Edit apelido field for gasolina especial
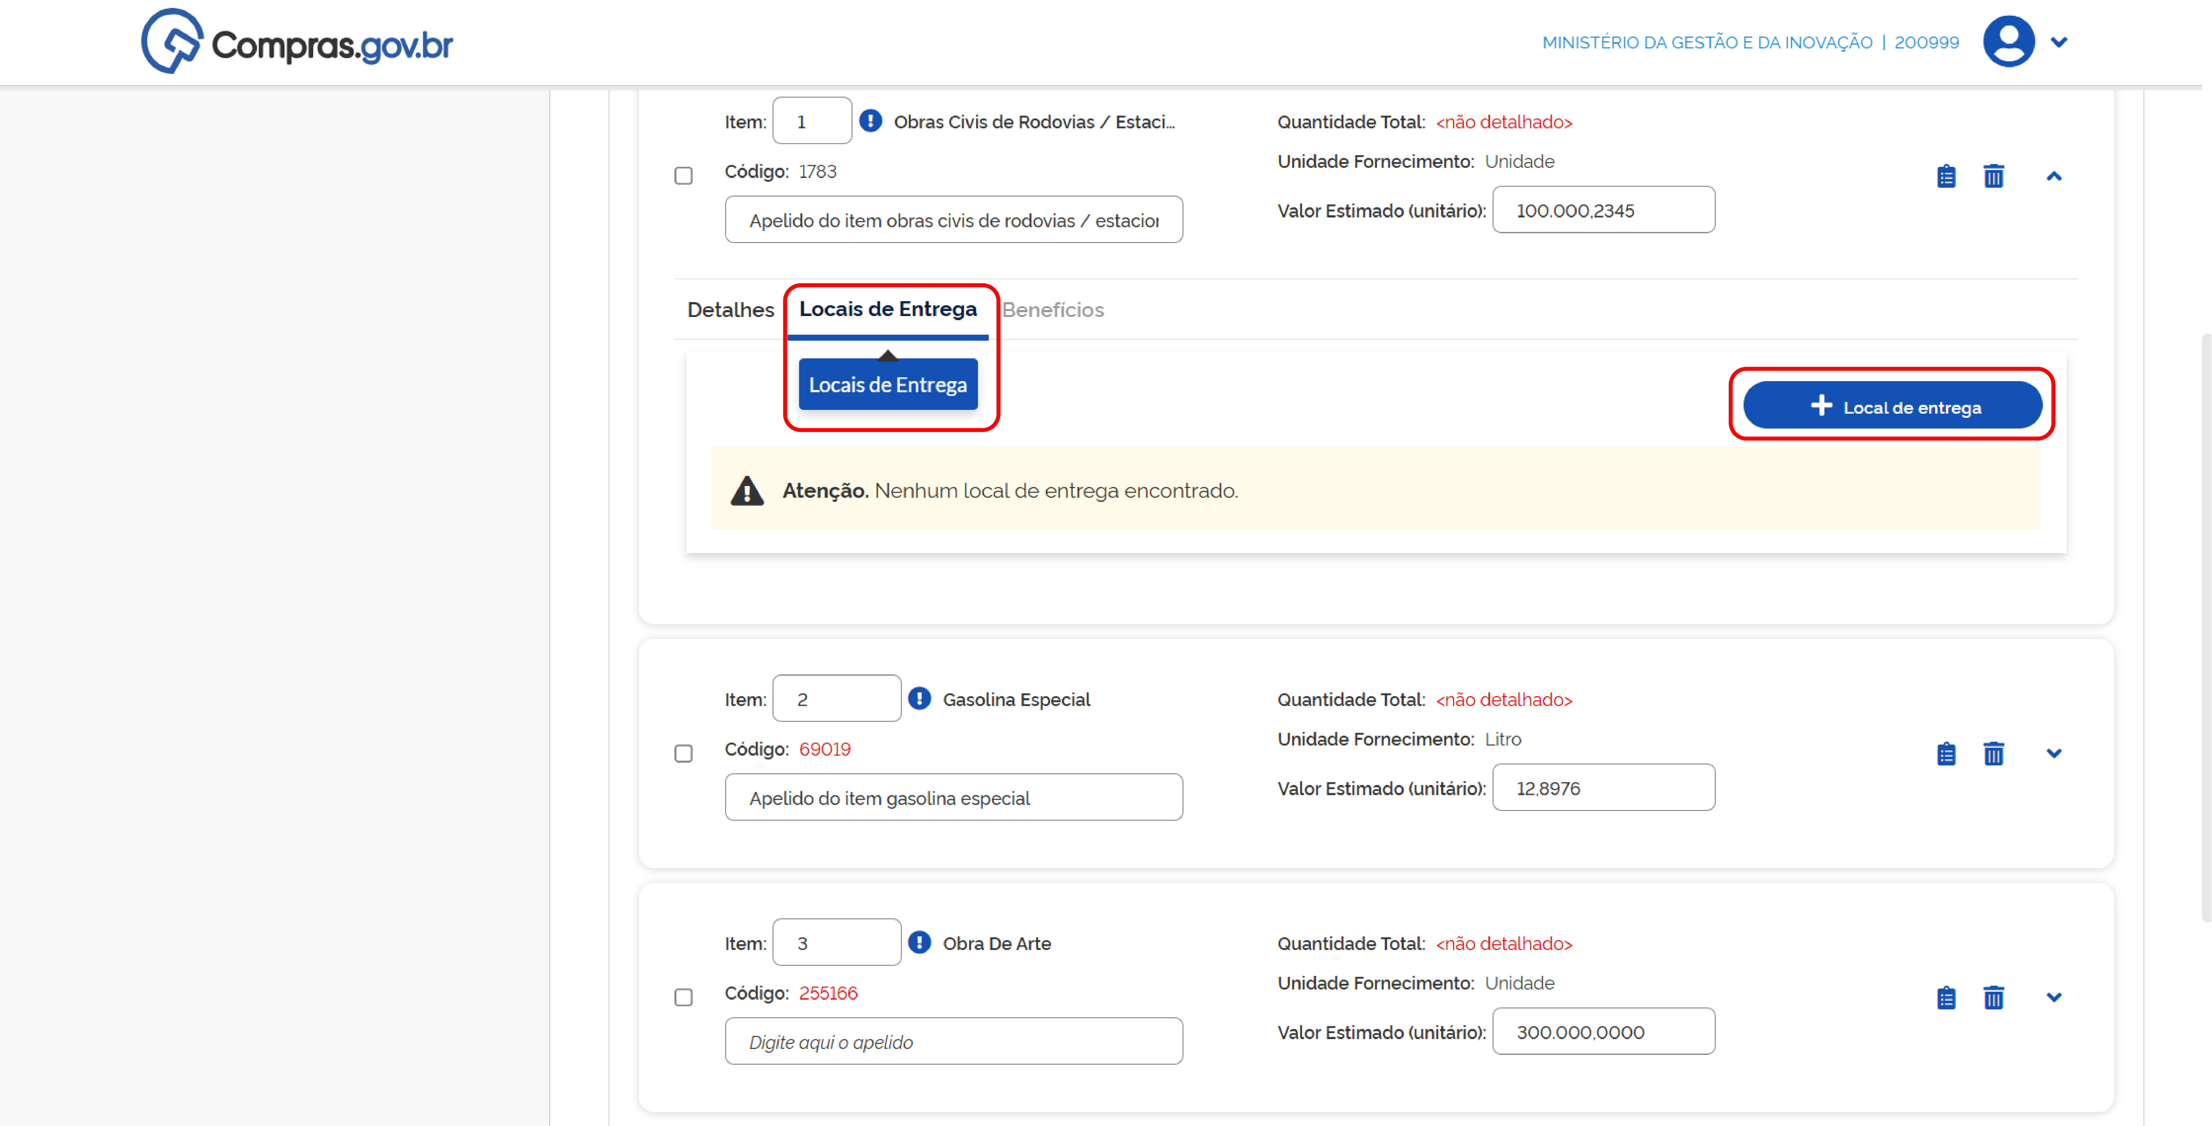 pos(954,797)
